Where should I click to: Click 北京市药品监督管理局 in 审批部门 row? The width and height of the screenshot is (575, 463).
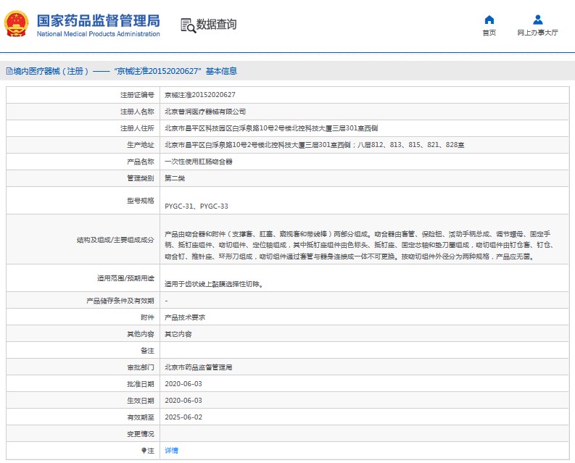198,367
